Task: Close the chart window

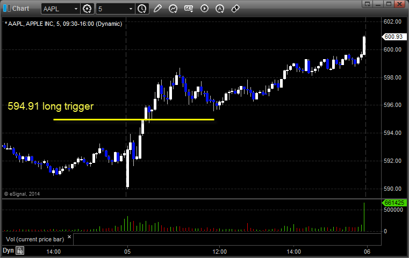Action: pos(400,4)
